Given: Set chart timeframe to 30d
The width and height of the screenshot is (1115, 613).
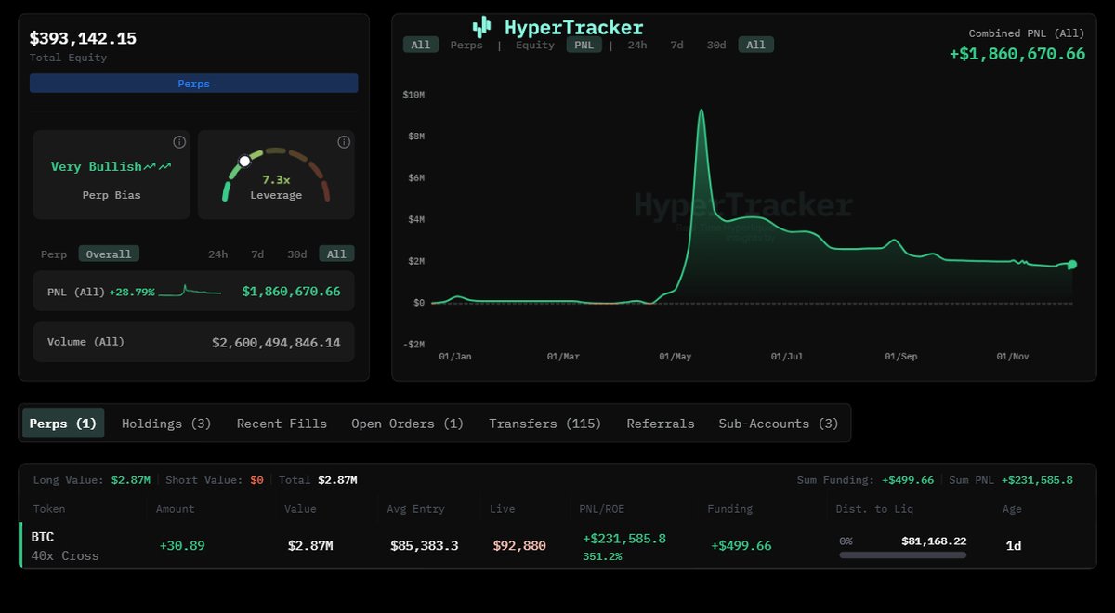Looking at the screenshot, I should point(716,45).
